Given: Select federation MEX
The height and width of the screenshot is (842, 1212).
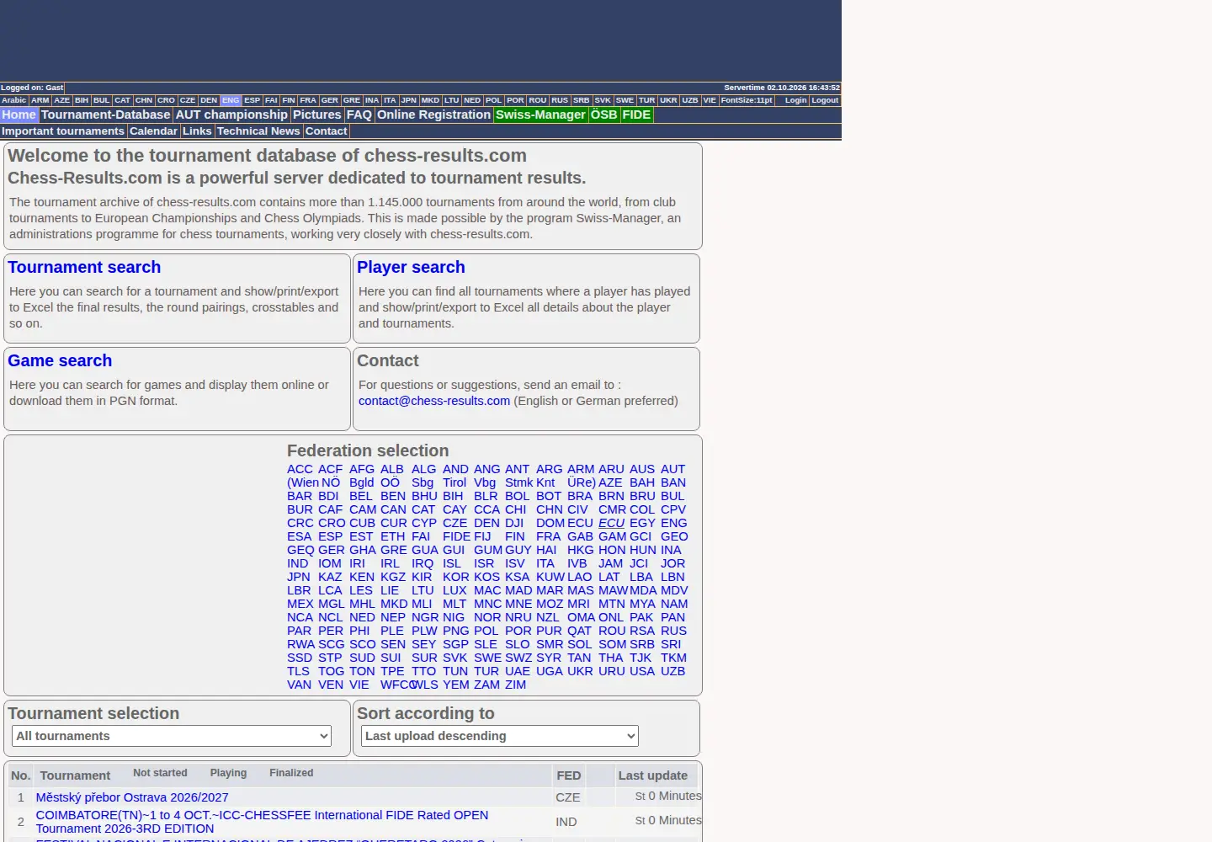Looking at the screenshot, I should [x=300, y=604].
